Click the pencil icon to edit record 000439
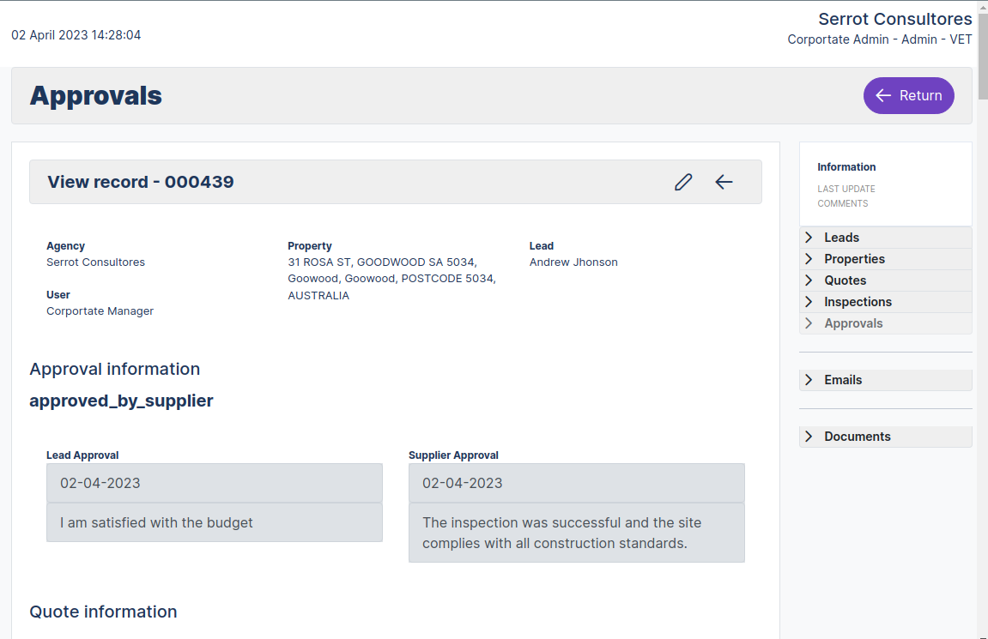 [x=683, y=182]
